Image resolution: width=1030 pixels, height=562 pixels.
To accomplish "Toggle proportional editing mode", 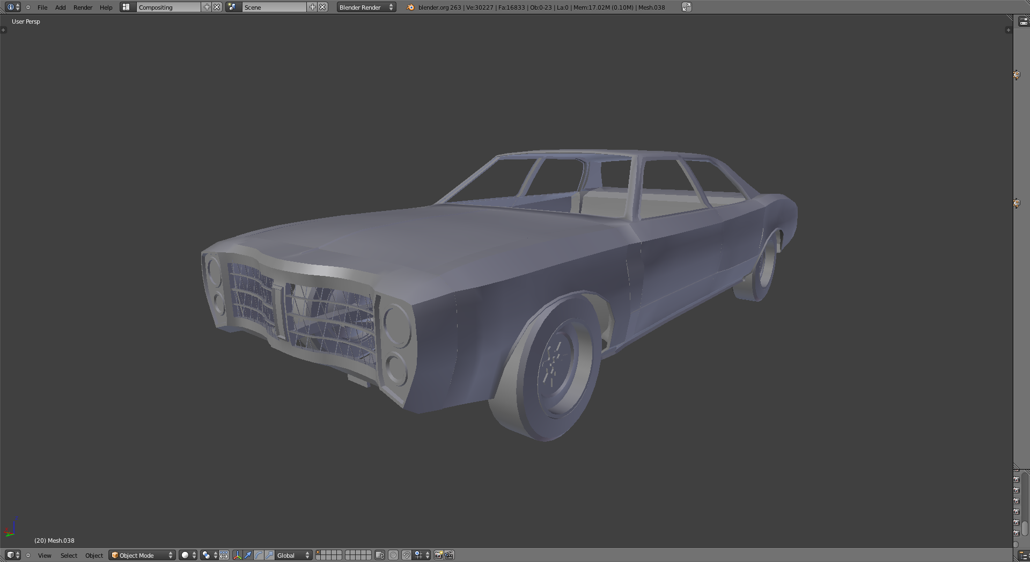I will click(x=393, y=555).
